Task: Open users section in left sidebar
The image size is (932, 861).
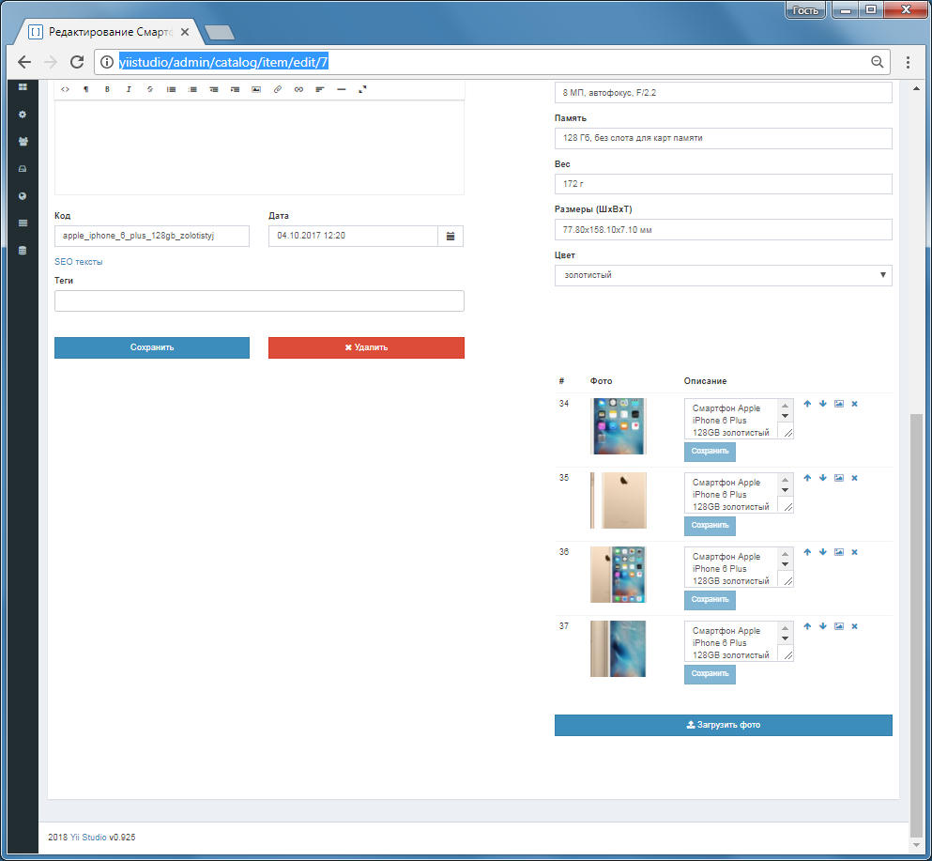Action: pos(23,142)
